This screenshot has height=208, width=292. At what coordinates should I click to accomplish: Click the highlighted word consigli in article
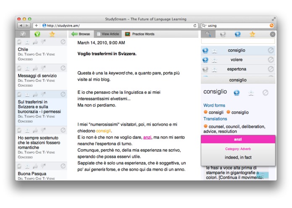(x=103, y=131)
